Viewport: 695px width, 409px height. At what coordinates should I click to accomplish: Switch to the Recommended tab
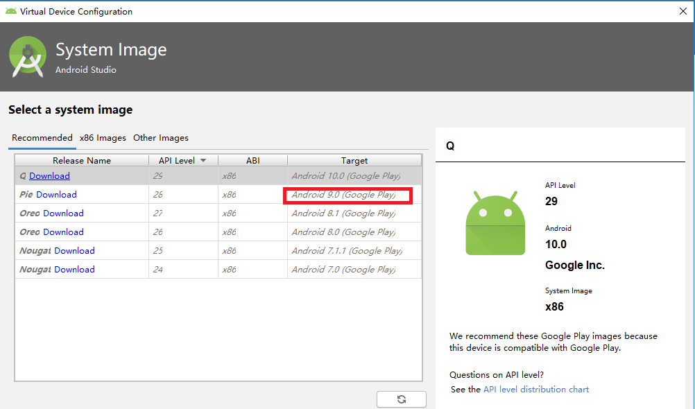tap(42, 138)
